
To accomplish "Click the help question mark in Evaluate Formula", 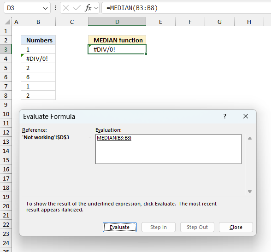I will click(x=225, y=116).
